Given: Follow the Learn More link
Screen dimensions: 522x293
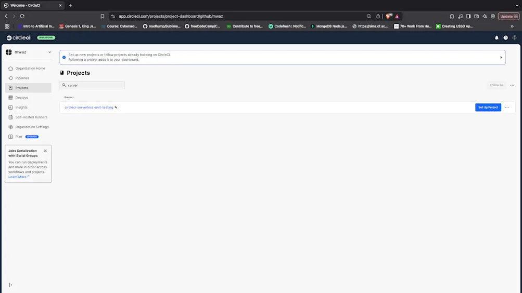Looking at the screenshot, I should coord(19,177).
